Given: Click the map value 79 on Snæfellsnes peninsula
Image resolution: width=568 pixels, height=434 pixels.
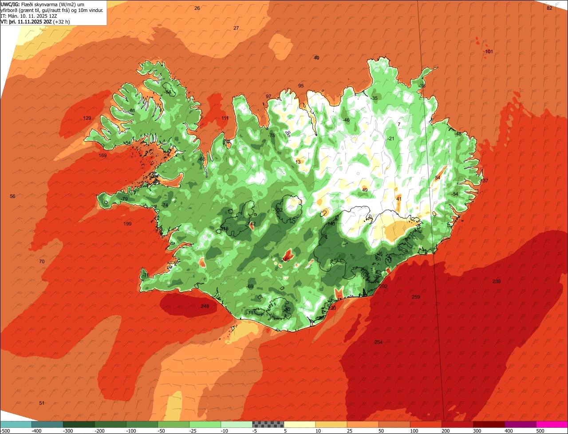Looking at the screenshot, I should [125, 199].
